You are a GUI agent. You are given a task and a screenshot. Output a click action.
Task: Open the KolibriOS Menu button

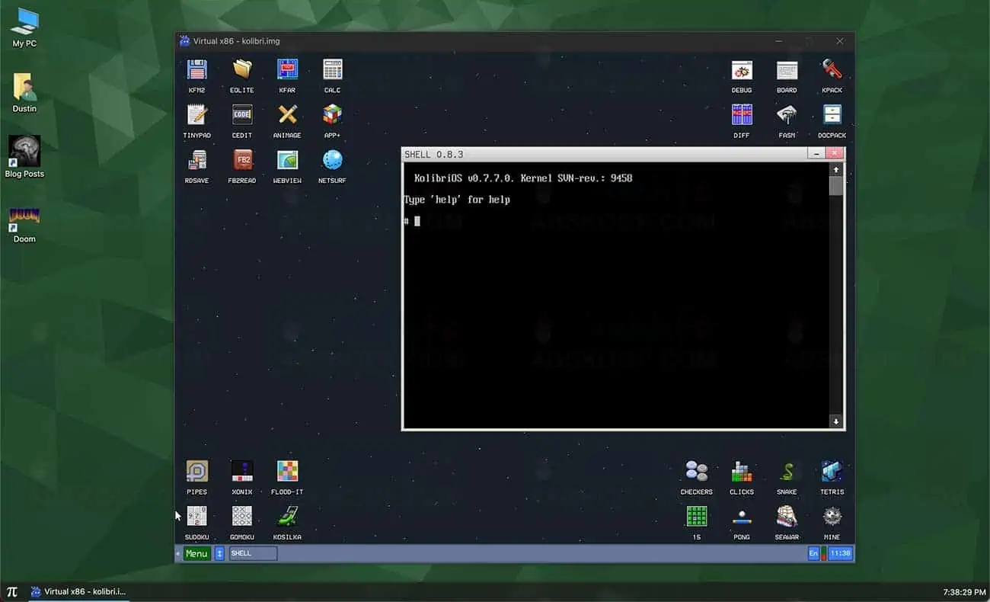(x=196, y=553)
